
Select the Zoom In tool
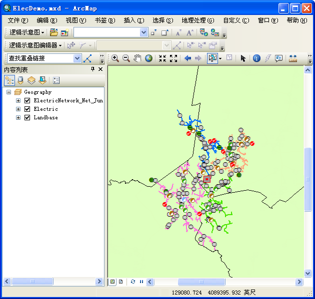pos(115,58)
